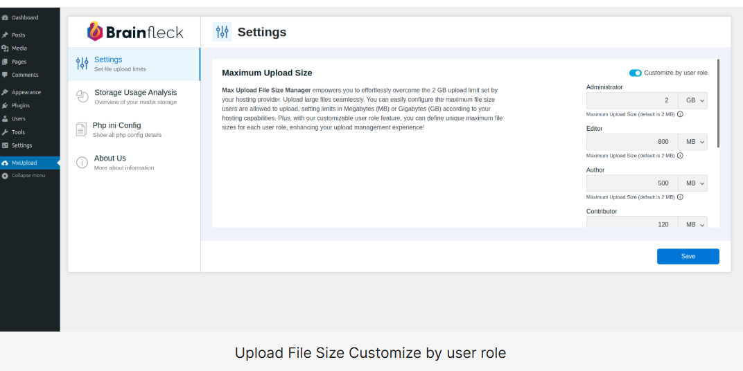This screenshot has width=743, height=371.
Task: Open the Appearance menu item
Action: coord(30,92)
